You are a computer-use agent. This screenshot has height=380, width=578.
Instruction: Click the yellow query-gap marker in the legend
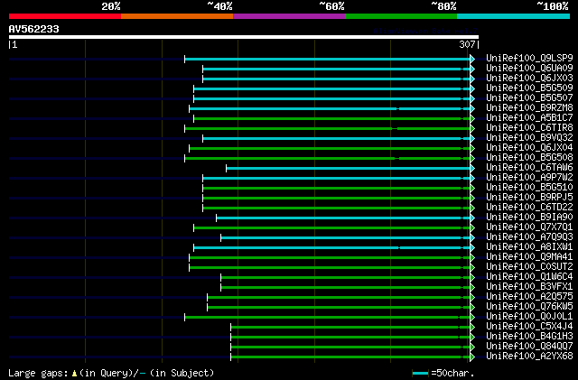[x=74, y=374]
